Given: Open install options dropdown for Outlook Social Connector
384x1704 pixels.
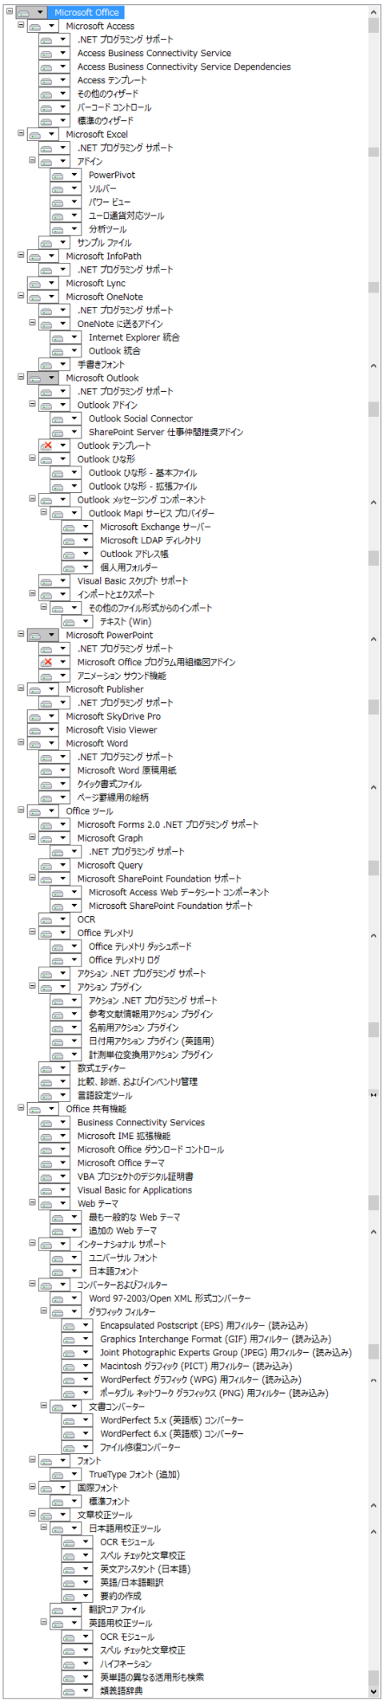Looking at the screenshot, I should (74, 419).
